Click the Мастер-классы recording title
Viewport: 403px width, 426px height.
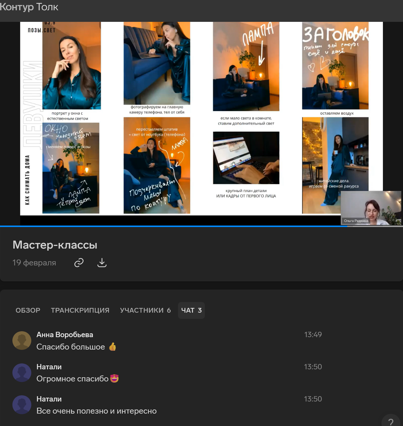pos(55,245)
